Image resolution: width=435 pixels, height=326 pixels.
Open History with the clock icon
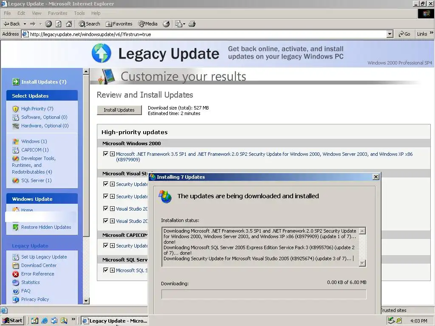[166, 24]
